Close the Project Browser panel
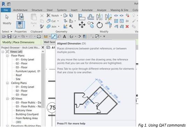The height and width of the screenshot is (129, 187). 43,47
